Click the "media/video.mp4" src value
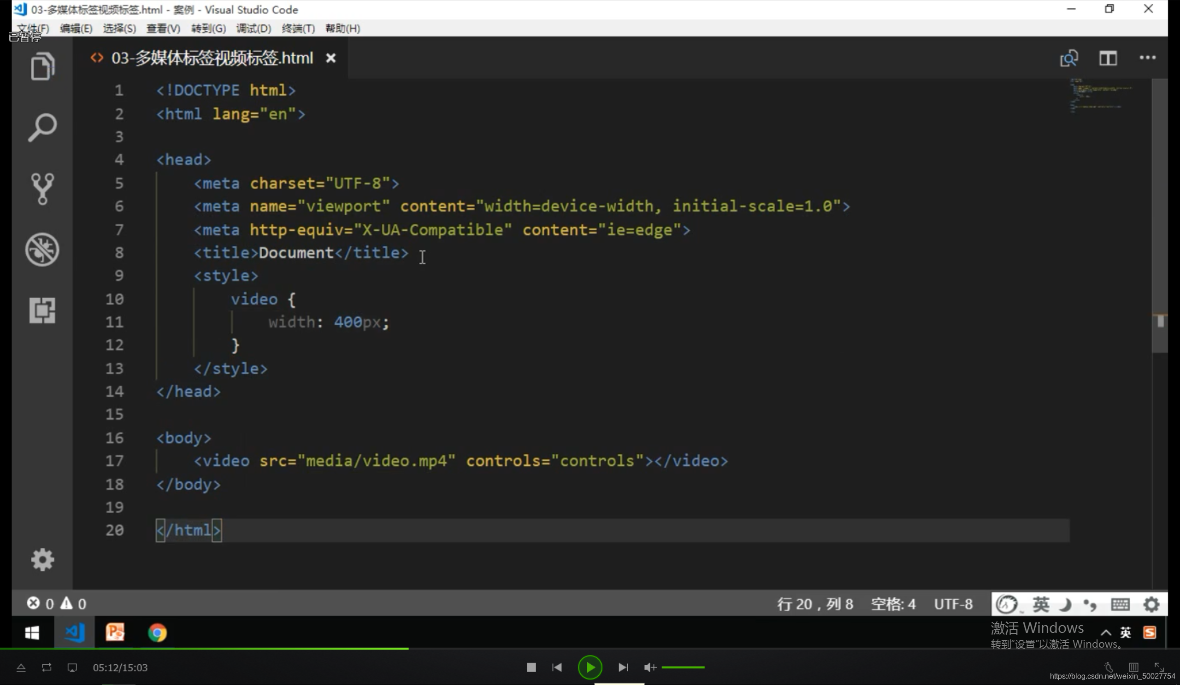Image resolution: width=1180 pixels, height=685 pixels. click(x=376, y=461)
